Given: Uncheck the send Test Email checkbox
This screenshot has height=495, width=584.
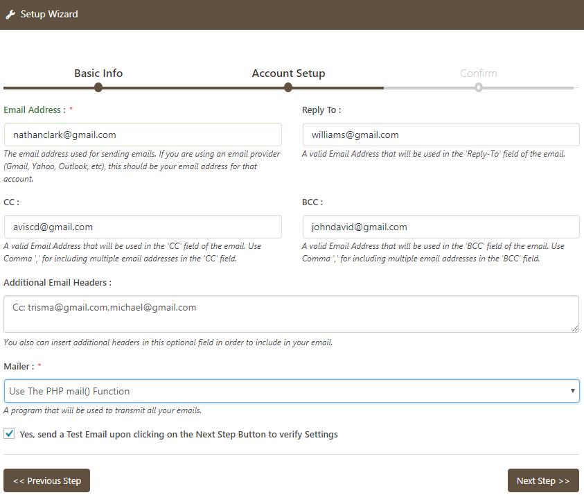Looking at the screenshot, I should pos(9,434).
